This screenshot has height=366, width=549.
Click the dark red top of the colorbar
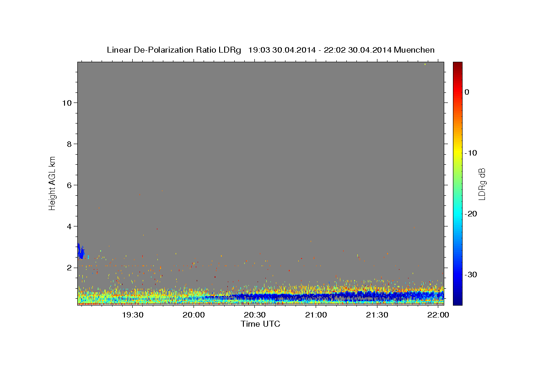coord(457,65)
